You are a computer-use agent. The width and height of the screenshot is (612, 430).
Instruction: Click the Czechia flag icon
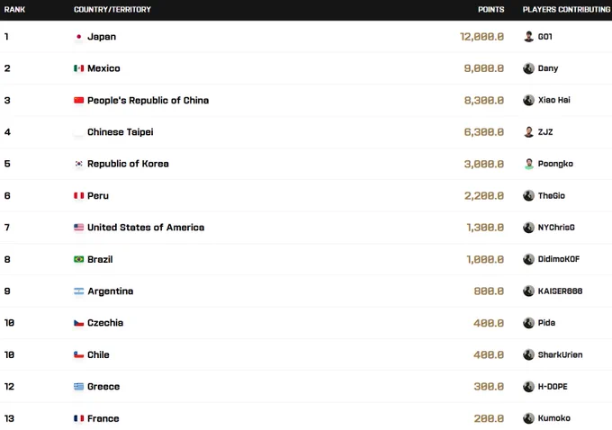pos(79,323)
